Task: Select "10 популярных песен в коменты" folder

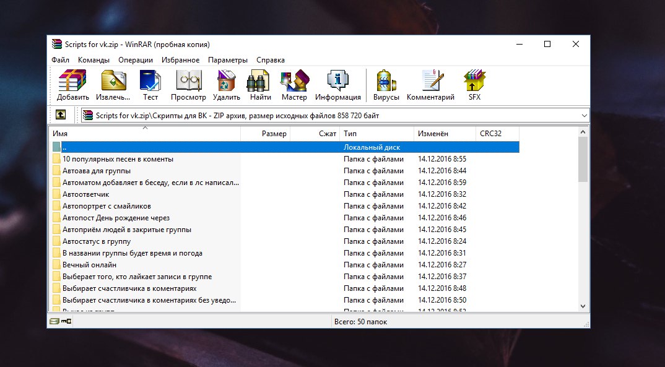Action: [118, 159]
